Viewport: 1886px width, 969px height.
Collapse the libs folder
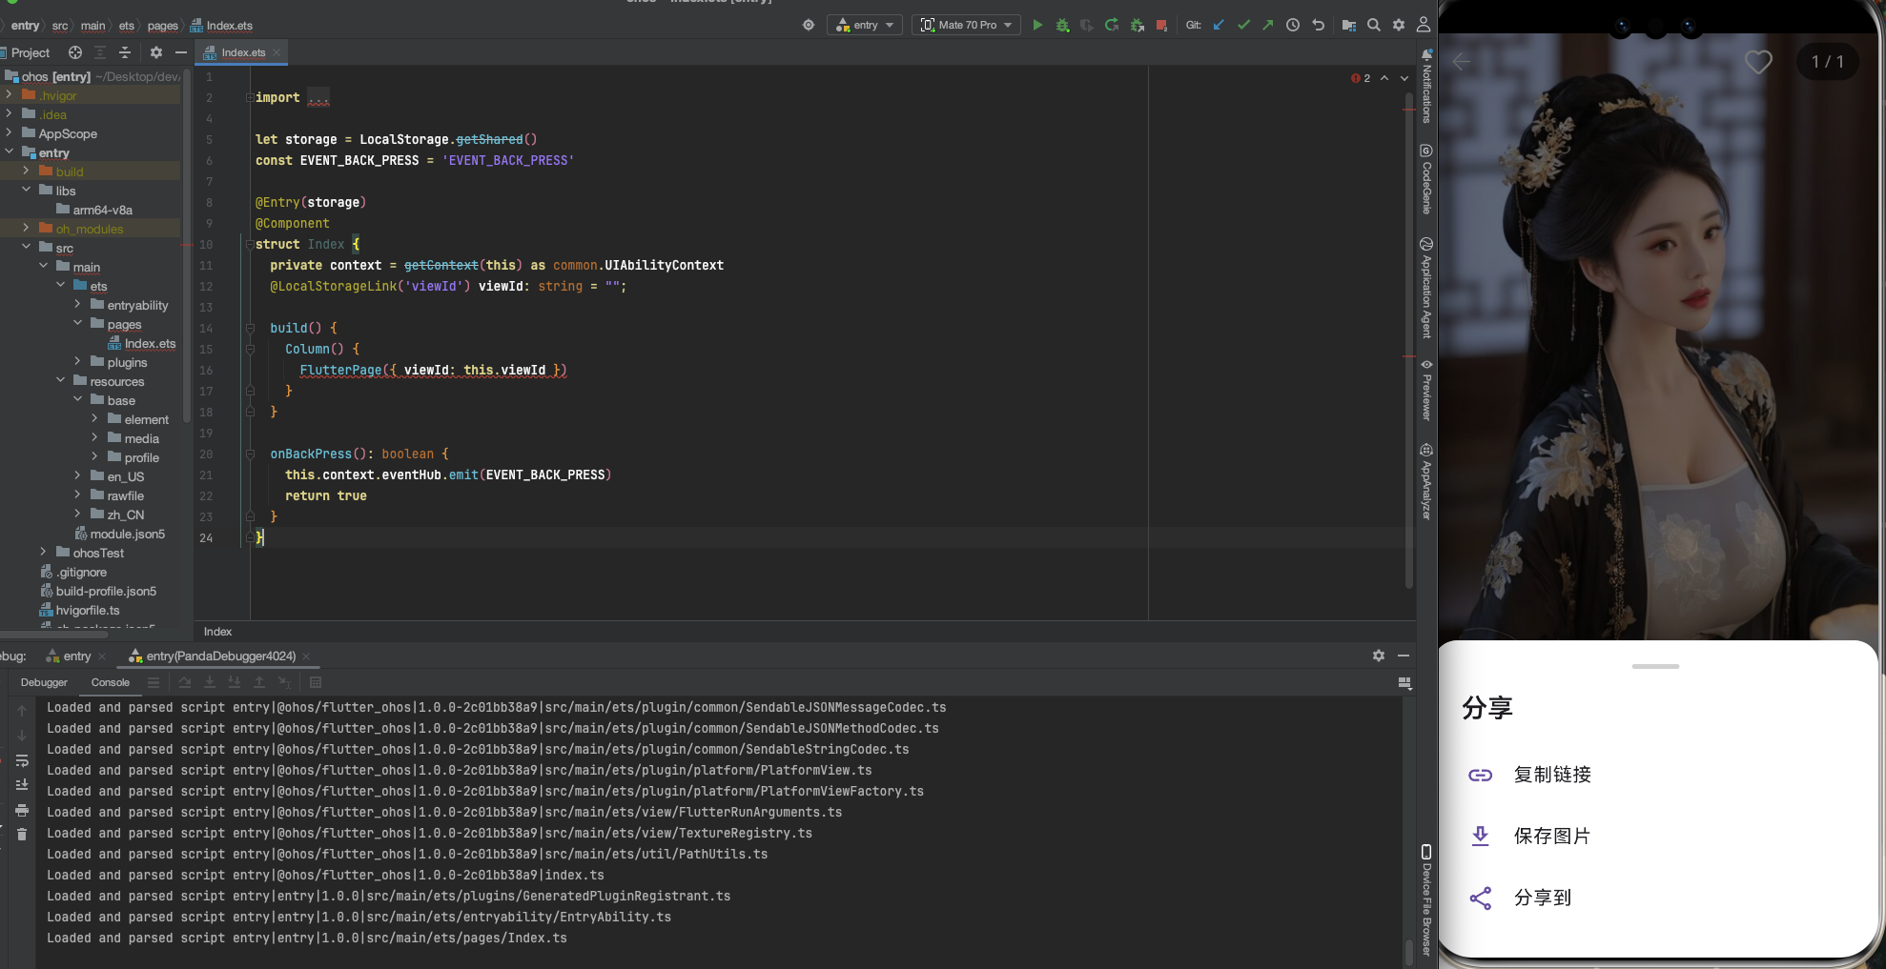(26, 191)
